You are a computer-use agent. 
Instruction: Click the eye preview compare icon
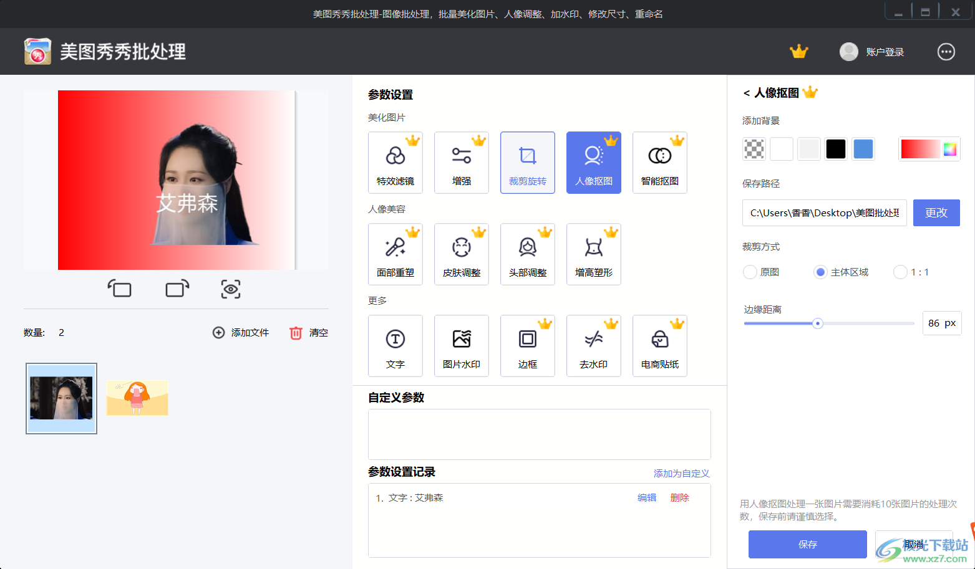(231, 289)
